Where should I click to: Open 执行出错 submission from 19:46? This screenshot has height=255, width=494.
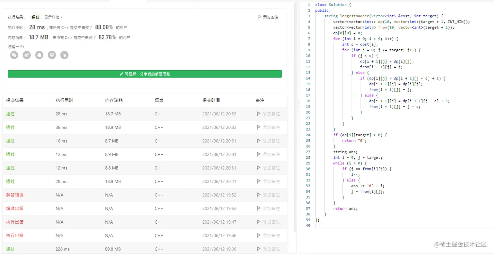click(x=15, y=235)
